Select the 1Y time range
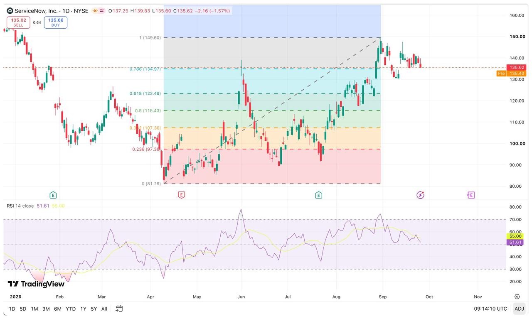 pos(83,309)
